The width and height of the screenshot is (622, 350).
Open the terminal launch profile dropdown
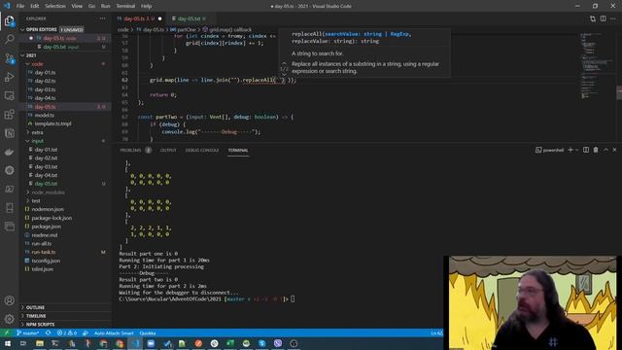pyautogui.click(x=576, y=150)
